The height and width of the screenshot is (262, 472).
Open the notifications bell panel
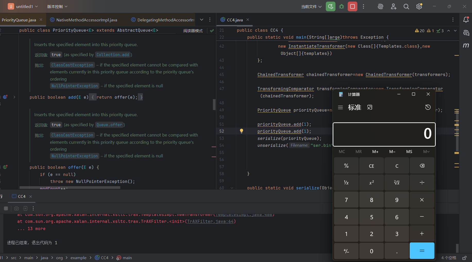(x=466, y=20)
